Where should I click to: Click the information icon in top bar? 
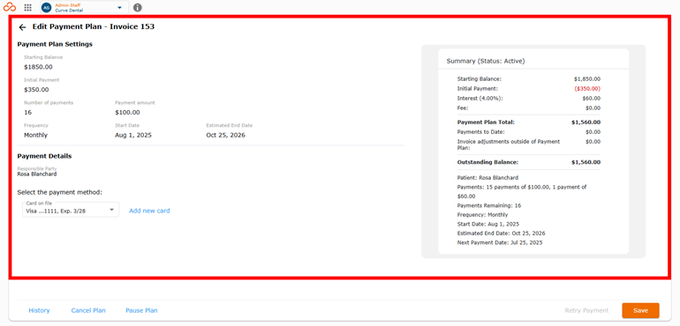pos(138,7)
